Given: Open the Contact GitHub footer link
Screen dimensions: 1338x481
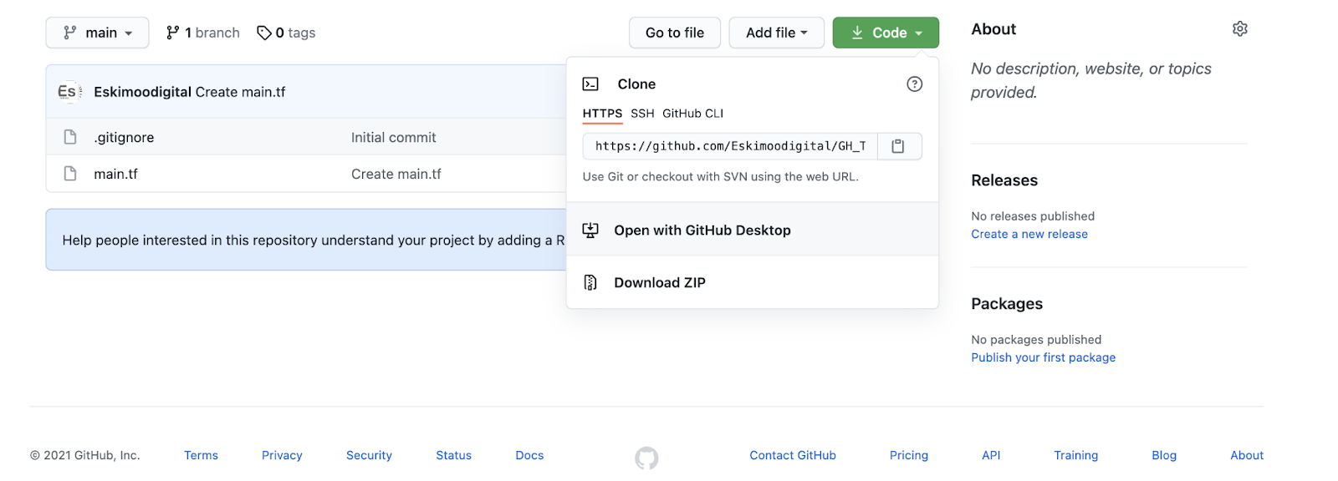Looking at the screenshot, I should coord(793,455).
